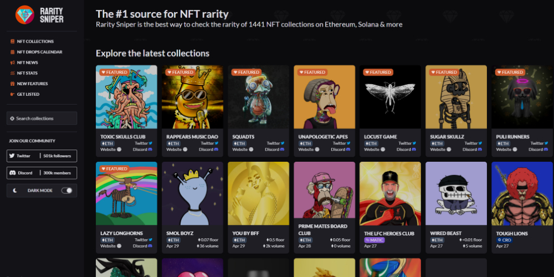Open the Discord 300k members button
Viewport: 554px width, 277px height.
(x=42, y=173)
